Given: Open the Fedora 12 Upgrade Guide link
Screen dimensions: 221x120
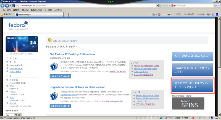Looking at the screenshot, I should coord(148,96).
